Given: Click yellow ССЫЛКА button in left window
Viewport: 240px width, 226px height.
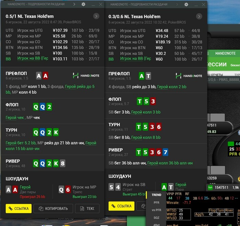Looking at the screenshot, I should [19, 209].
